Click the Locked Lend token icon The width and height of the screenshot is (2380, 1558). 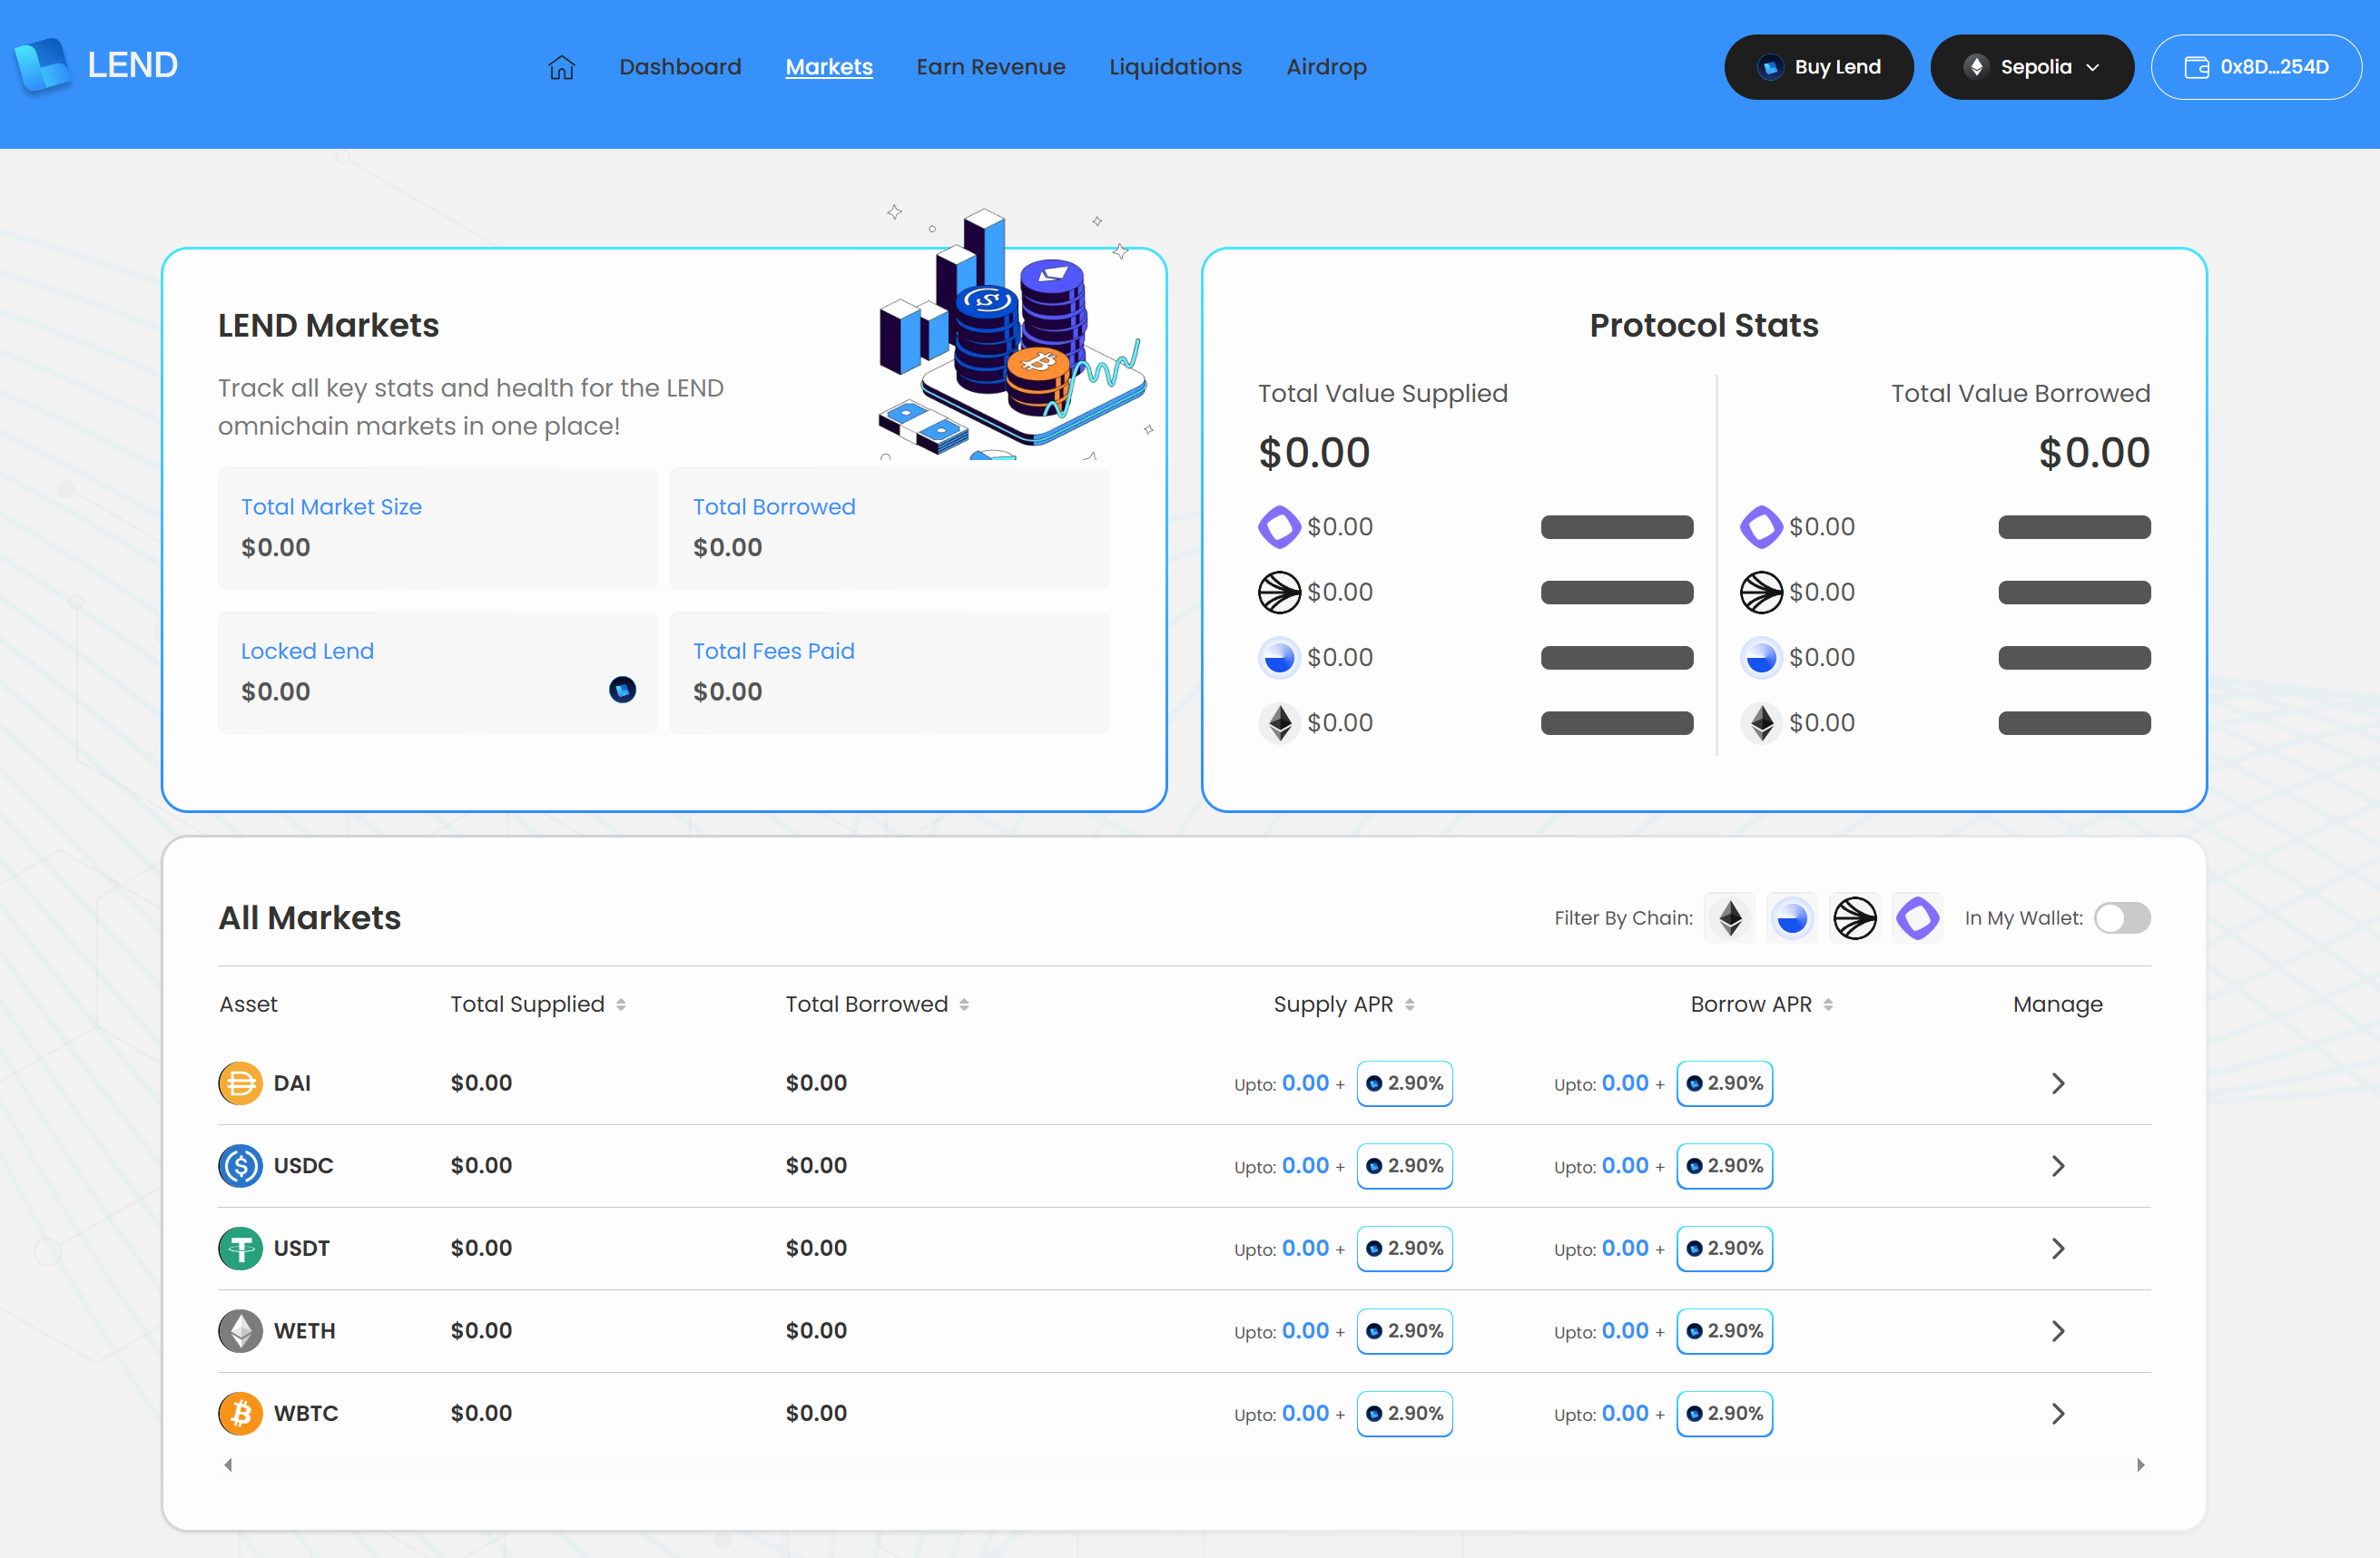tap(622, 690)
